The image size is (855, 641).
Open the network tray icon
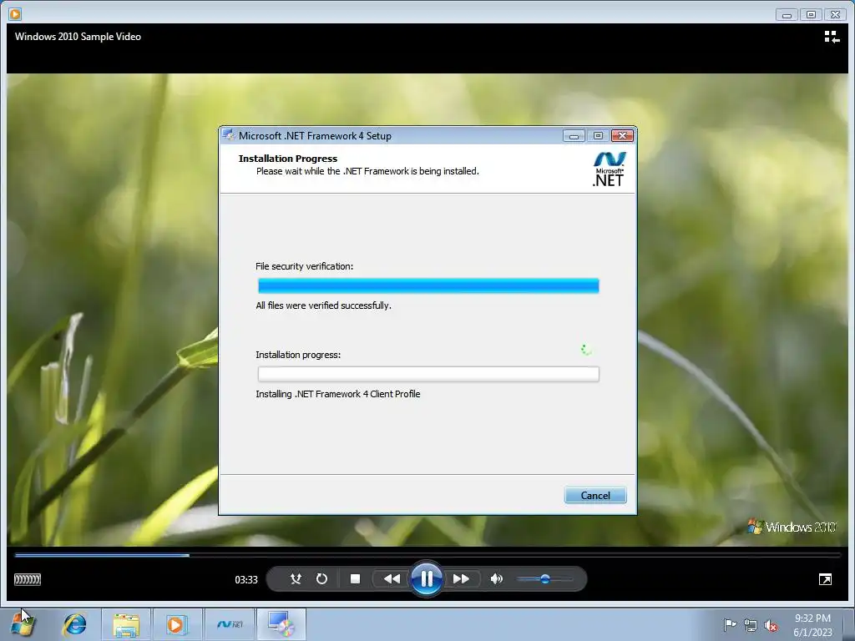tap(751, 625)
